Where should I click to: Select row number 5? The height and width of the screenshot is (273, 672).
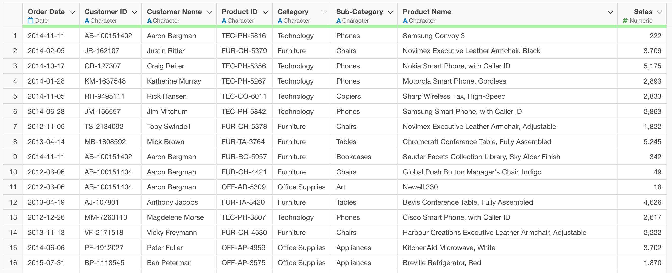pos(15,96)
